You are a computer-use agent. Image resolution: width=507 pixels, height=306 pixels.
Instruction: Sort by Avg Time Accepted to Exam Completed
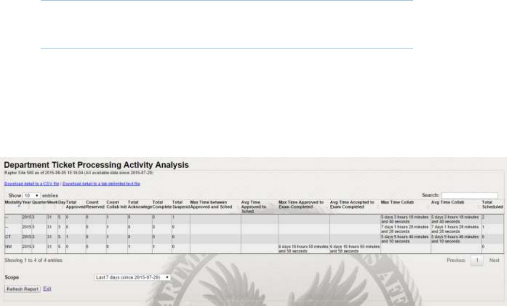352,205
